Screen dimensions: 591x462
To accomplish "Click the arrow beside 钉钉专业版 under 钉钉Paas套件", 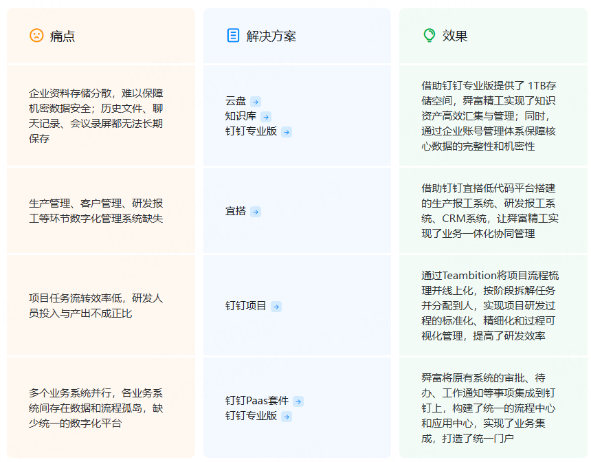I will click(287, 417).
